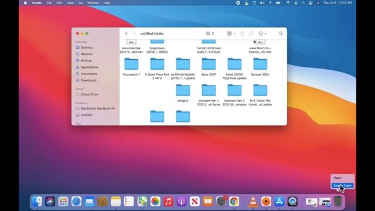
Task: Open the Apple menu
Action: click(25, 3)
